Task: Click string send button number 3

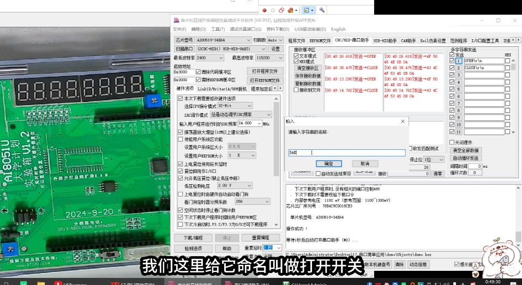Action: pyautogui.click(x=459, y=75)
